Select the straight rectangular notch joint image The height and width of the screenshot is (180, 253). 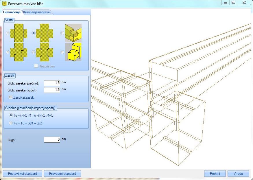tap(18, 33)
